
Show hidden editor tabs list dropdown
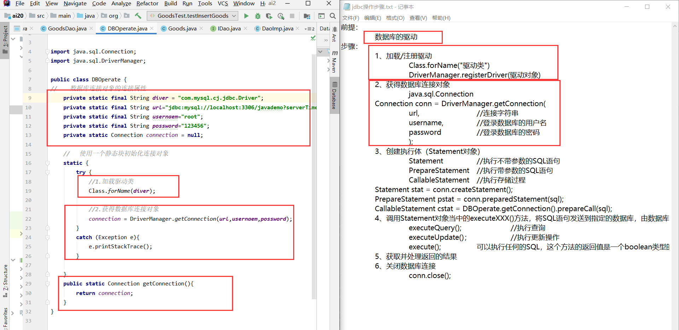click(x=309, y=29)
